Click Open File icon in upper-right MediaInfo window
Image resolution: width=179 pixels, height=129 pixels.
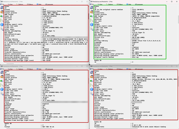[92, 8]
